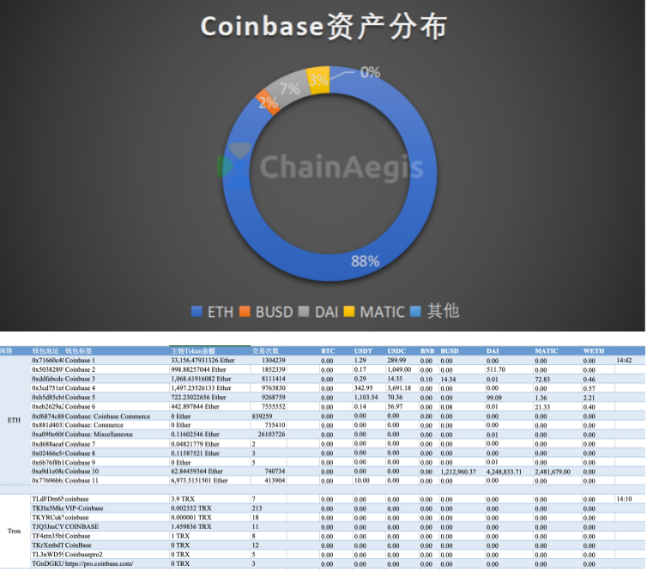Select the Tron network group cell
Screen dimensions: 647x572
pos(14,531)
